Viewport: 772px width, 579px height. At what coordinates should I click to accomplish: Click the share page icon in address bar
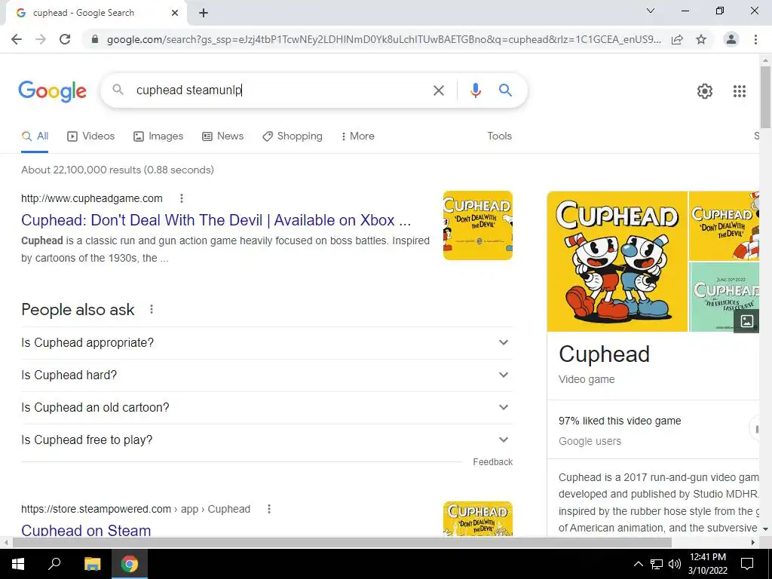(678, 39)
